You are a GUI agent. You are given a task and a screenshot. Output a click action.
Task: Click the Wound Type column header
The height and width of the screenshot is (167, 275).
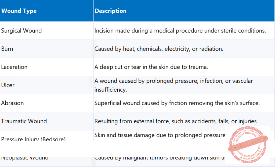(47, 11)
